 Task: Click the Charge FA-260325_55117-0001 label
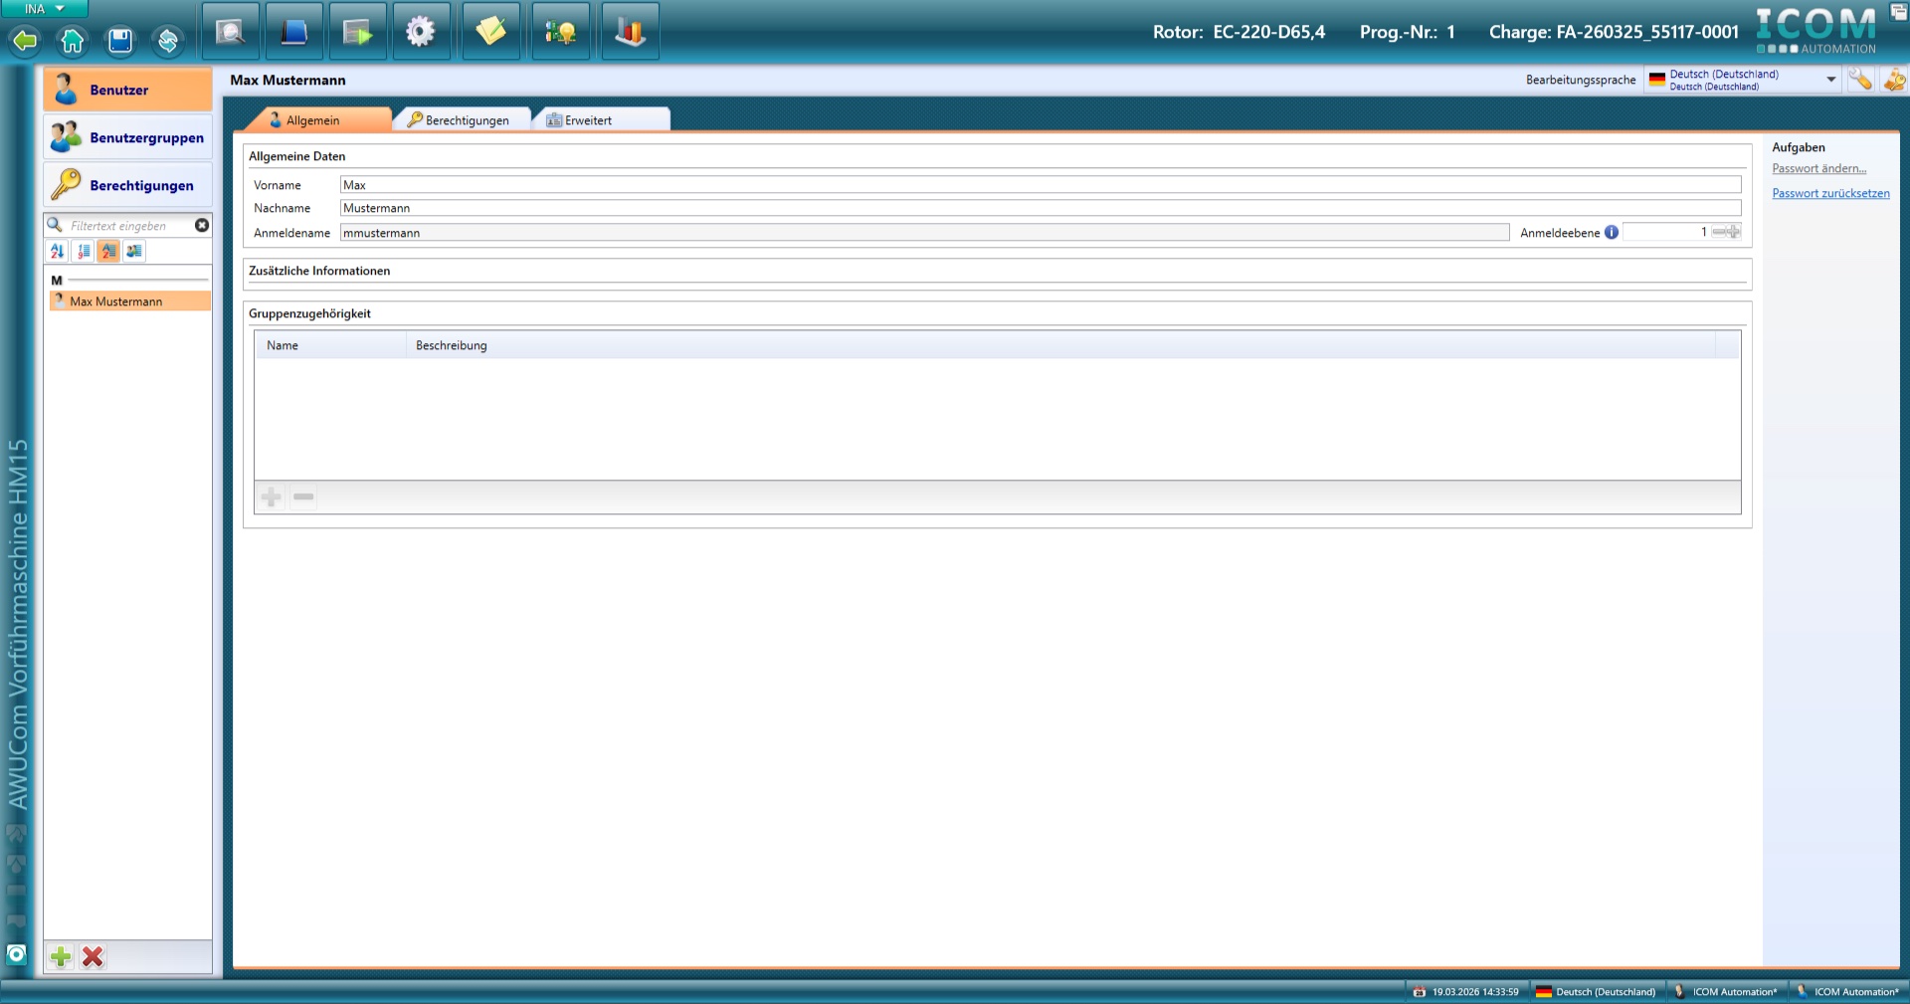tap(1614, 32)
